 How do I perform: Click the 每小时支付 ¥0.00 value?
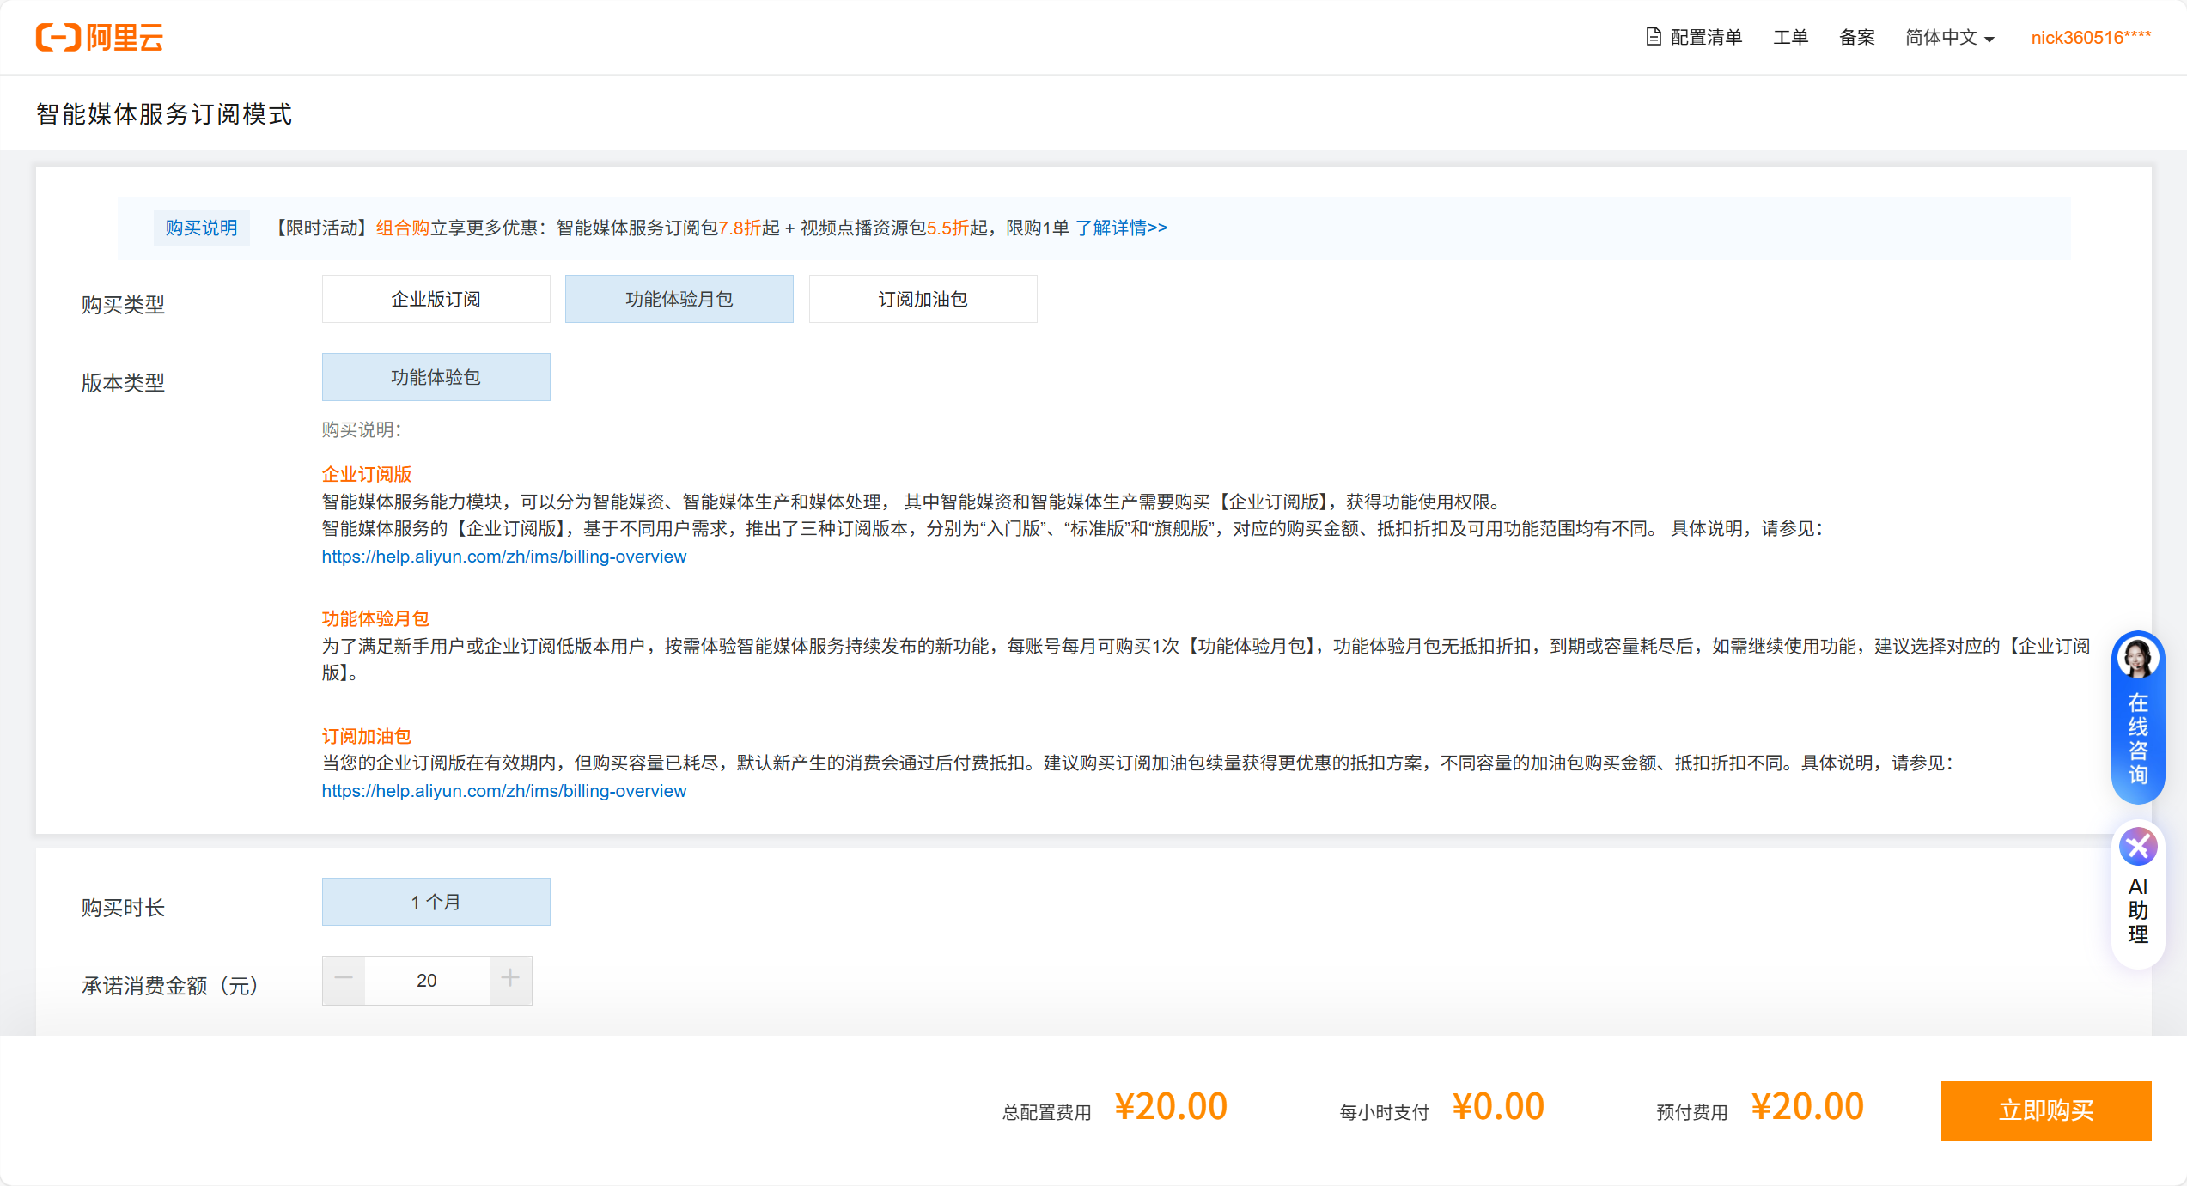[x=1498, y=1107]
